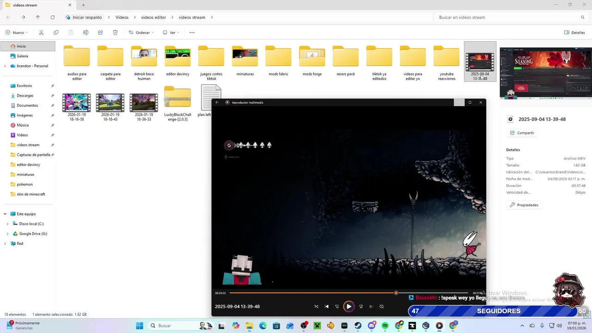This screenshot has height=333, width=592.
Task: Select the 'audios para editar' folder
Action: 77,63
